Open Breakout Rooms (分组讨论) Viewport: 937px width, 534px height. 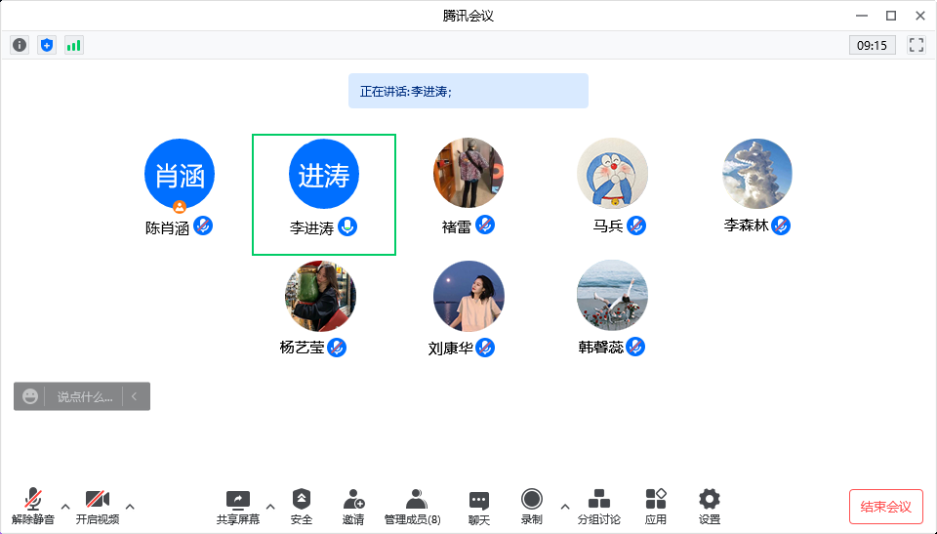point(598,507)
